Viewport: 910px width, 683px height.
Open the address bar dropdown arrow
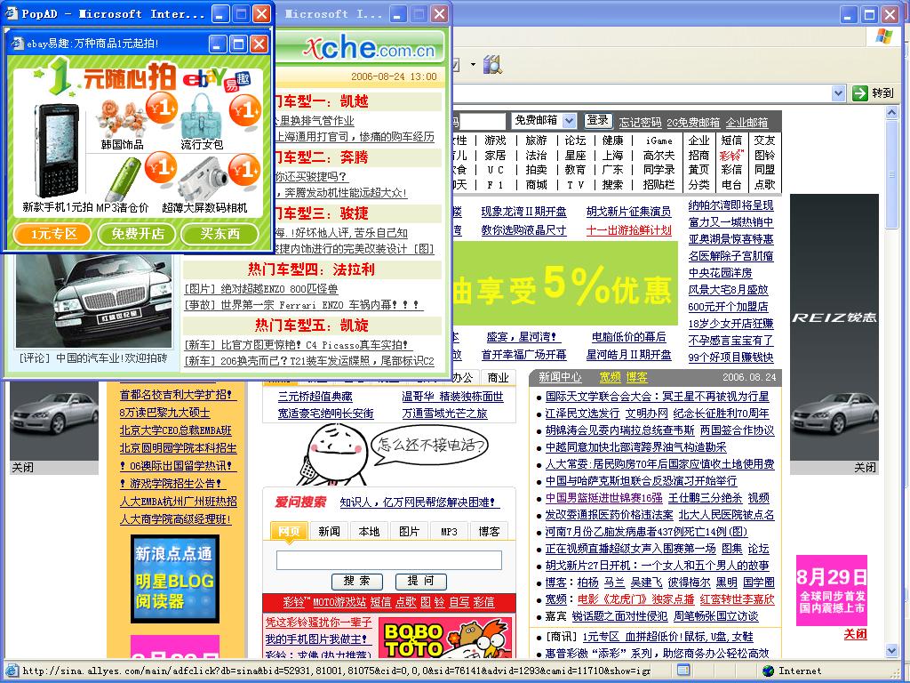click(838, 92)
